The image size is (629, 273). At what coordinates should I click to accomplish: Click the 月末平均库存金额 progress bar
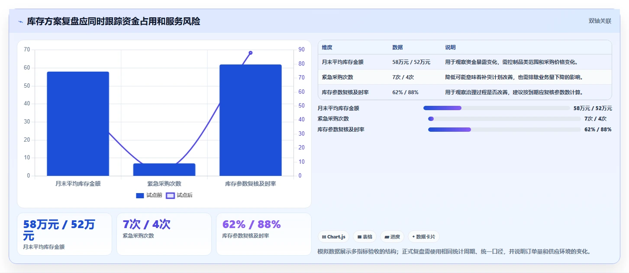(x=497, y=108)
